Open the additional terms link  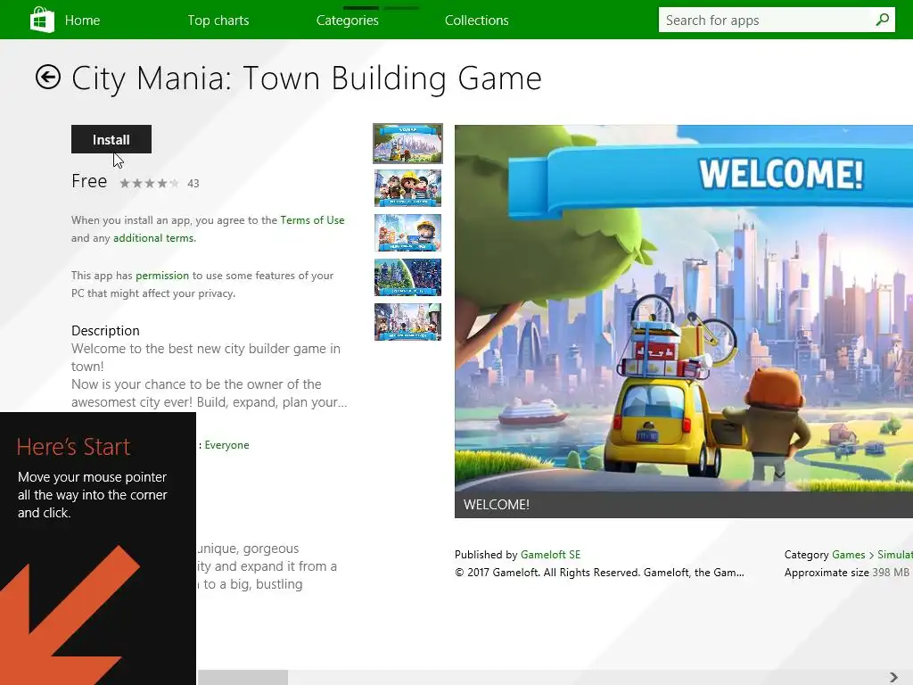coord(153,237)
